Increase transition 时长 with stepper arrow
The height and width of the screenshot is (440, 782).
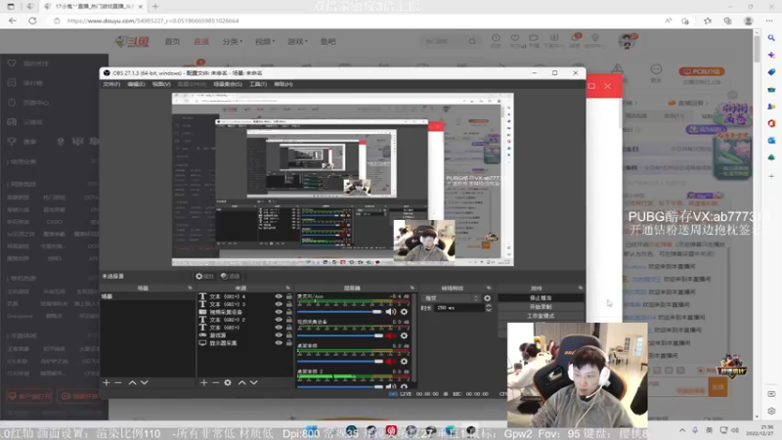coord(488,306)
